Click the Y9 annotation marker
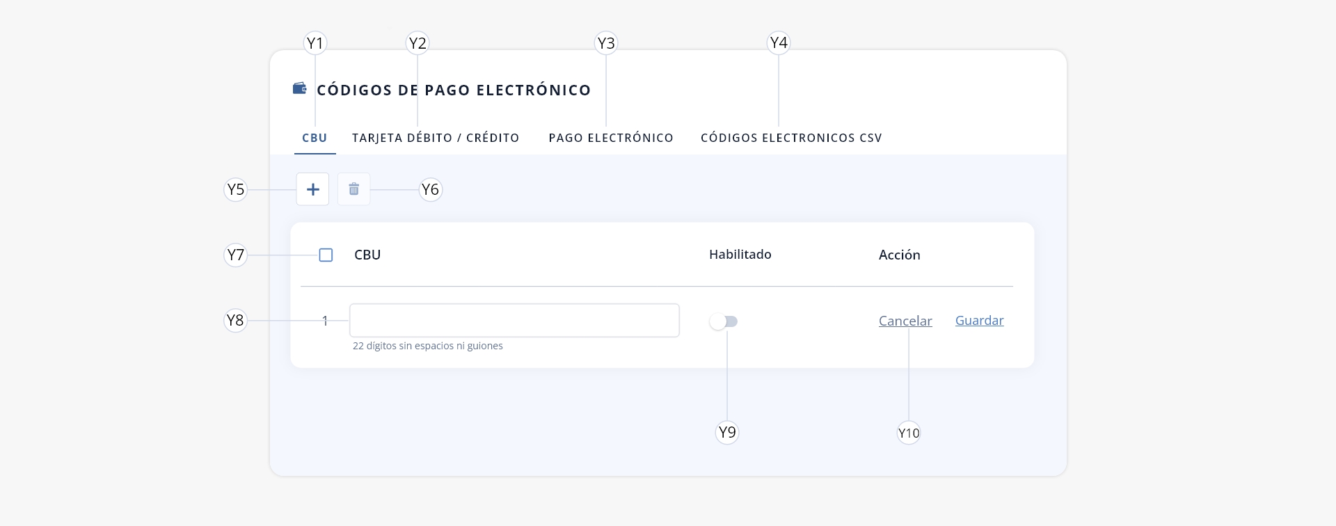Image resolution: width=1336 pixels, height=526 pixels. 727,432
